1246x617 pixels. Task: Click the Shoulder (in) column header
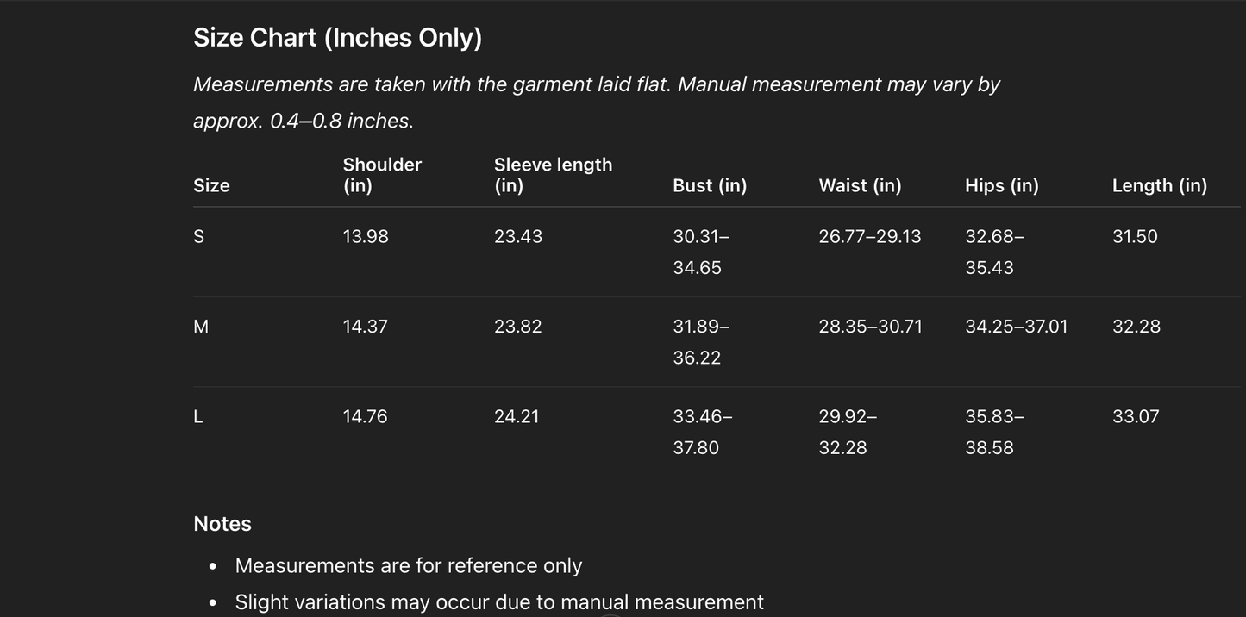coord(382,175)
